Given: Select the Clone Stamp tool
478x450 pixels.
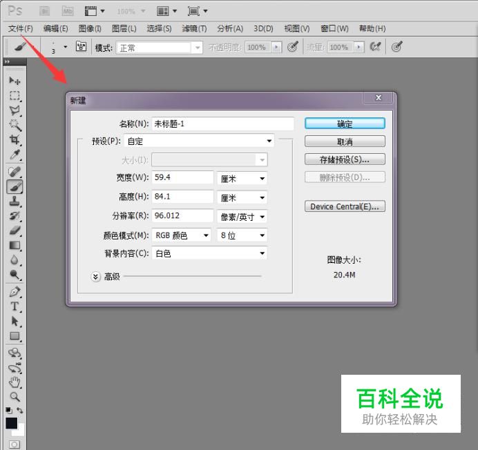Looking at the screenshot, I should point(15,202).
